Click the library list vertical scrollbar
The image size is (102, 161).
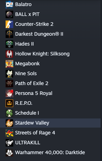101,80
